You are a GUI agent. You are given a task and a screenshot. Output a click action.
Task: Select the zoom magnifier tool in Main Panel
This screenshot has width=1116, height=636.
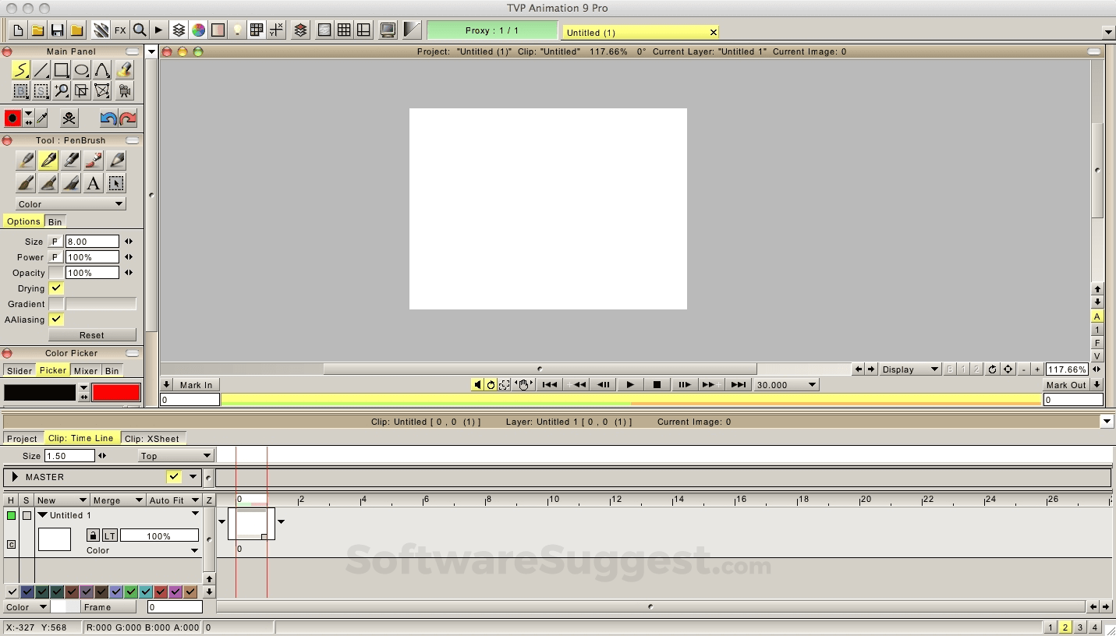62,91
